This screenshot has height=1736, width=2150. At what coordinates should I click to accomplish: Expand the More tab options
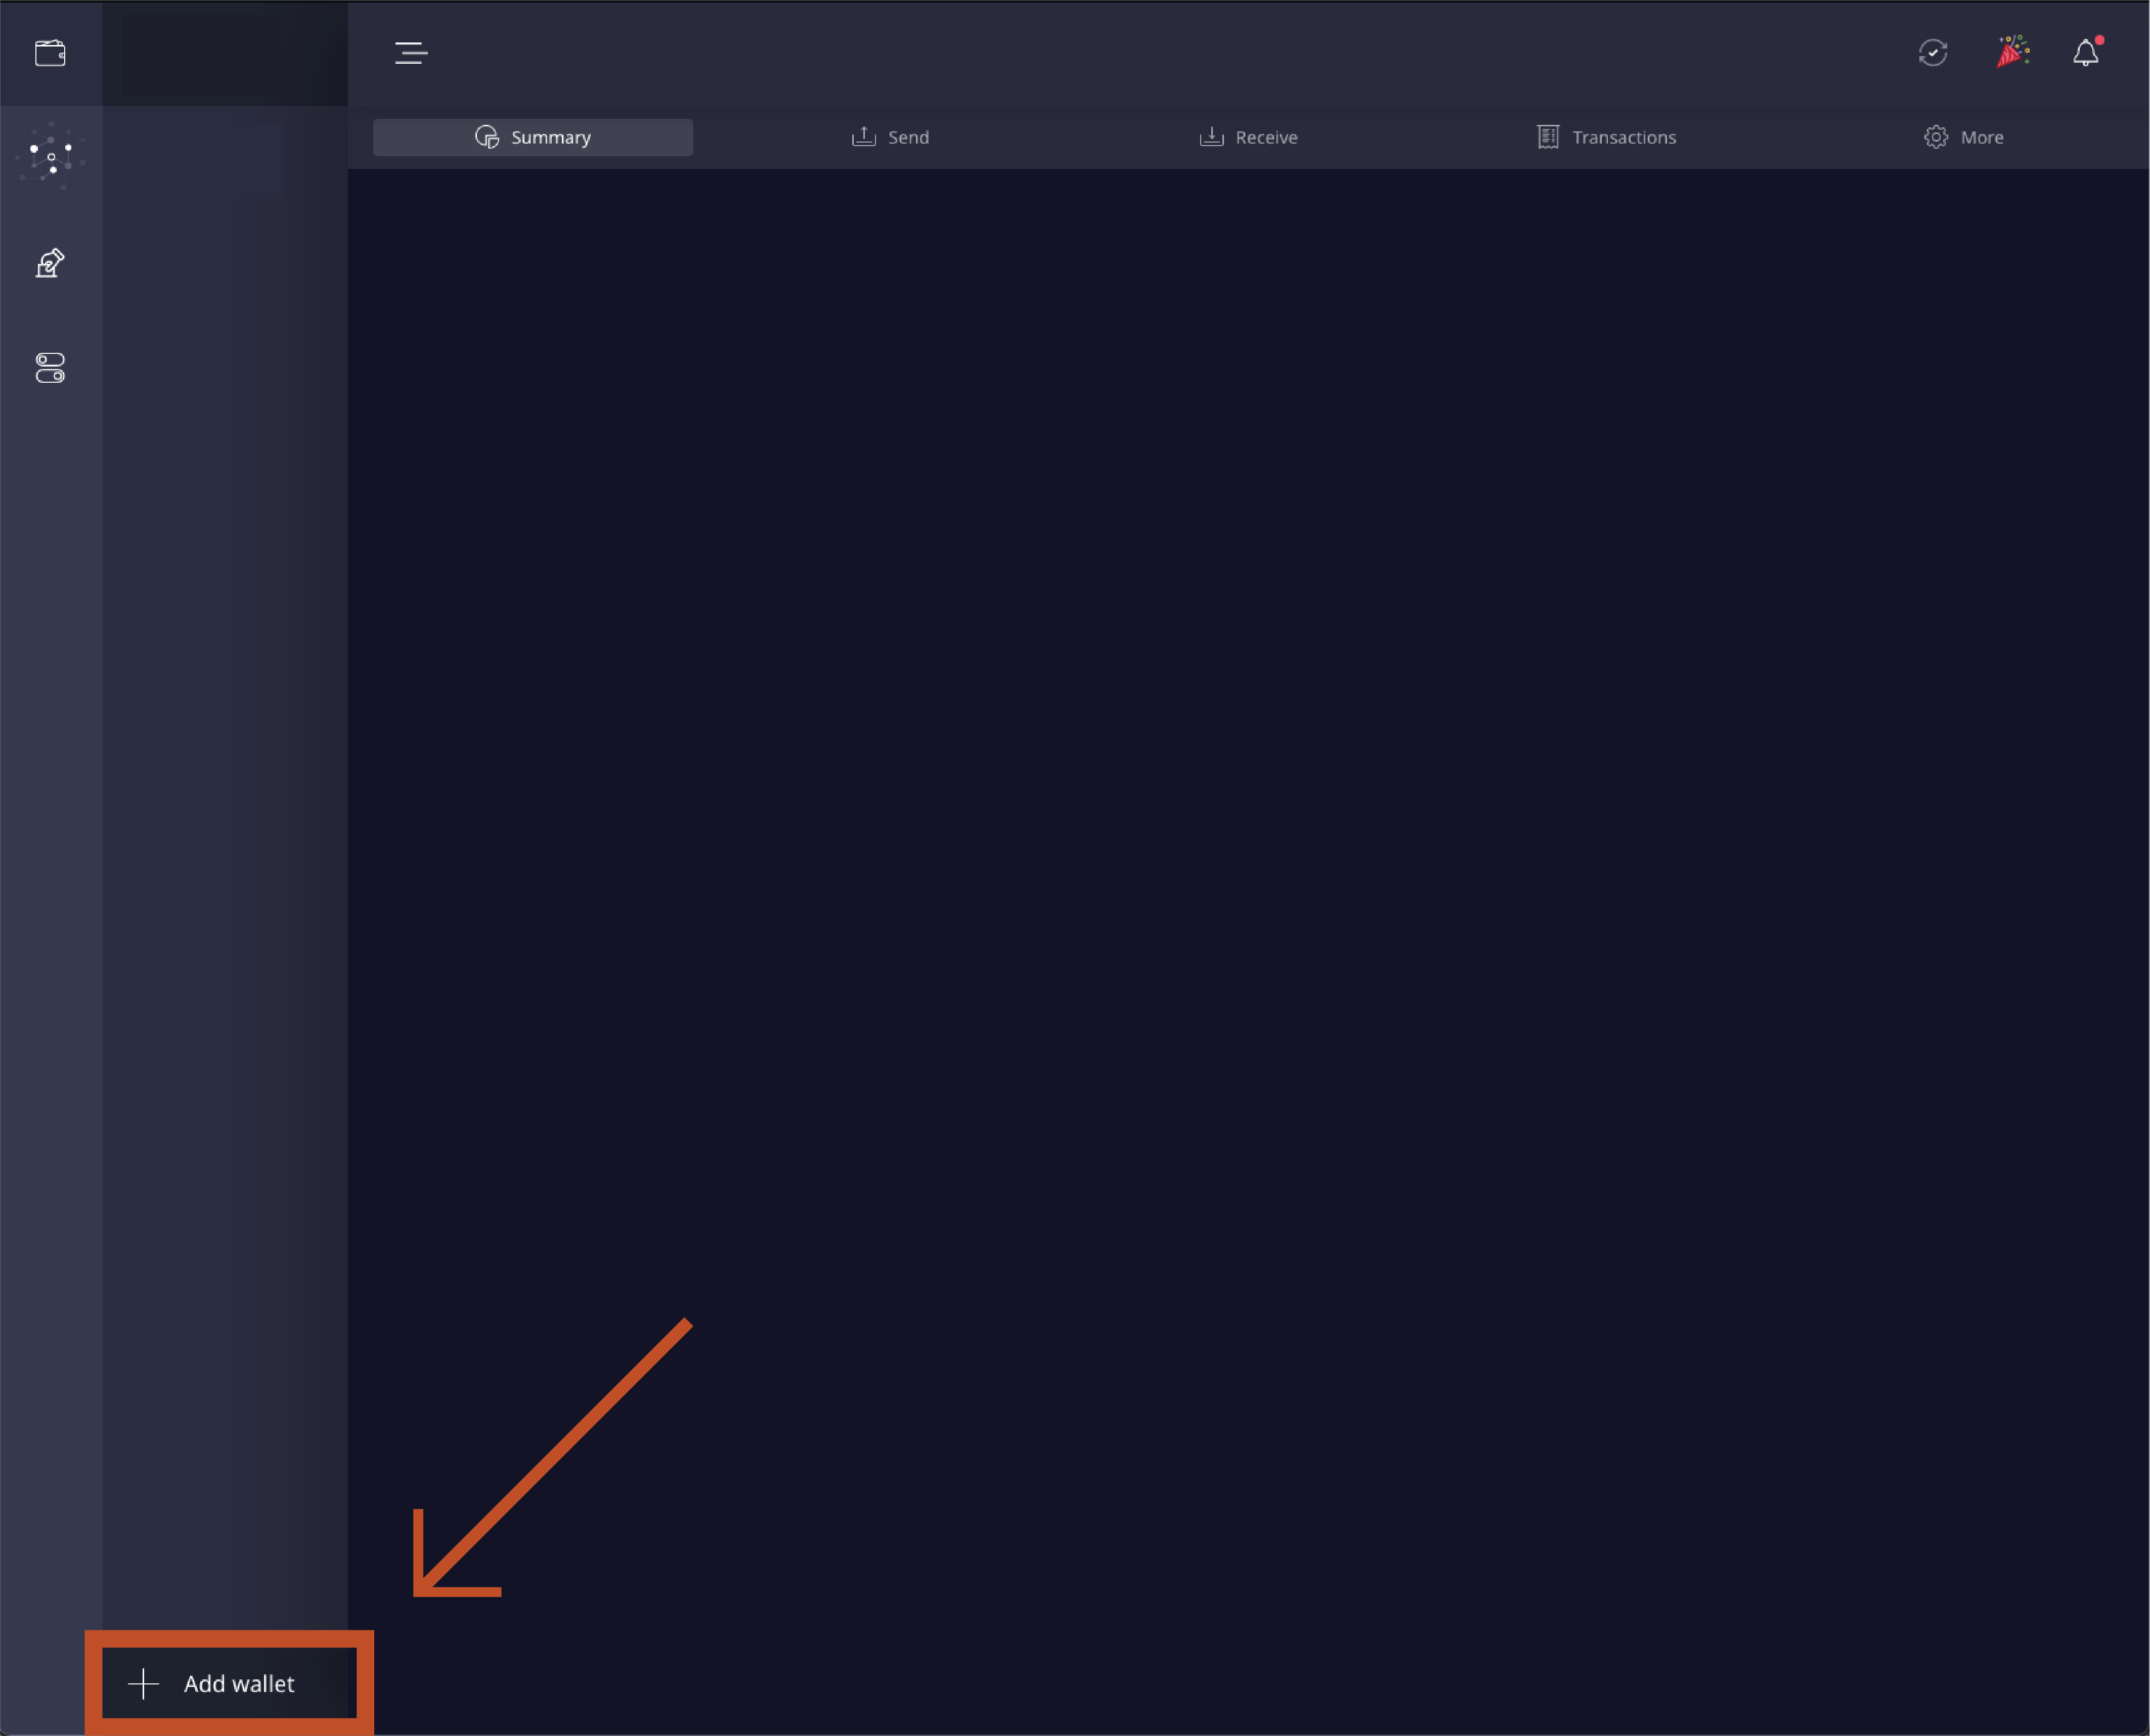[1964, 137]
